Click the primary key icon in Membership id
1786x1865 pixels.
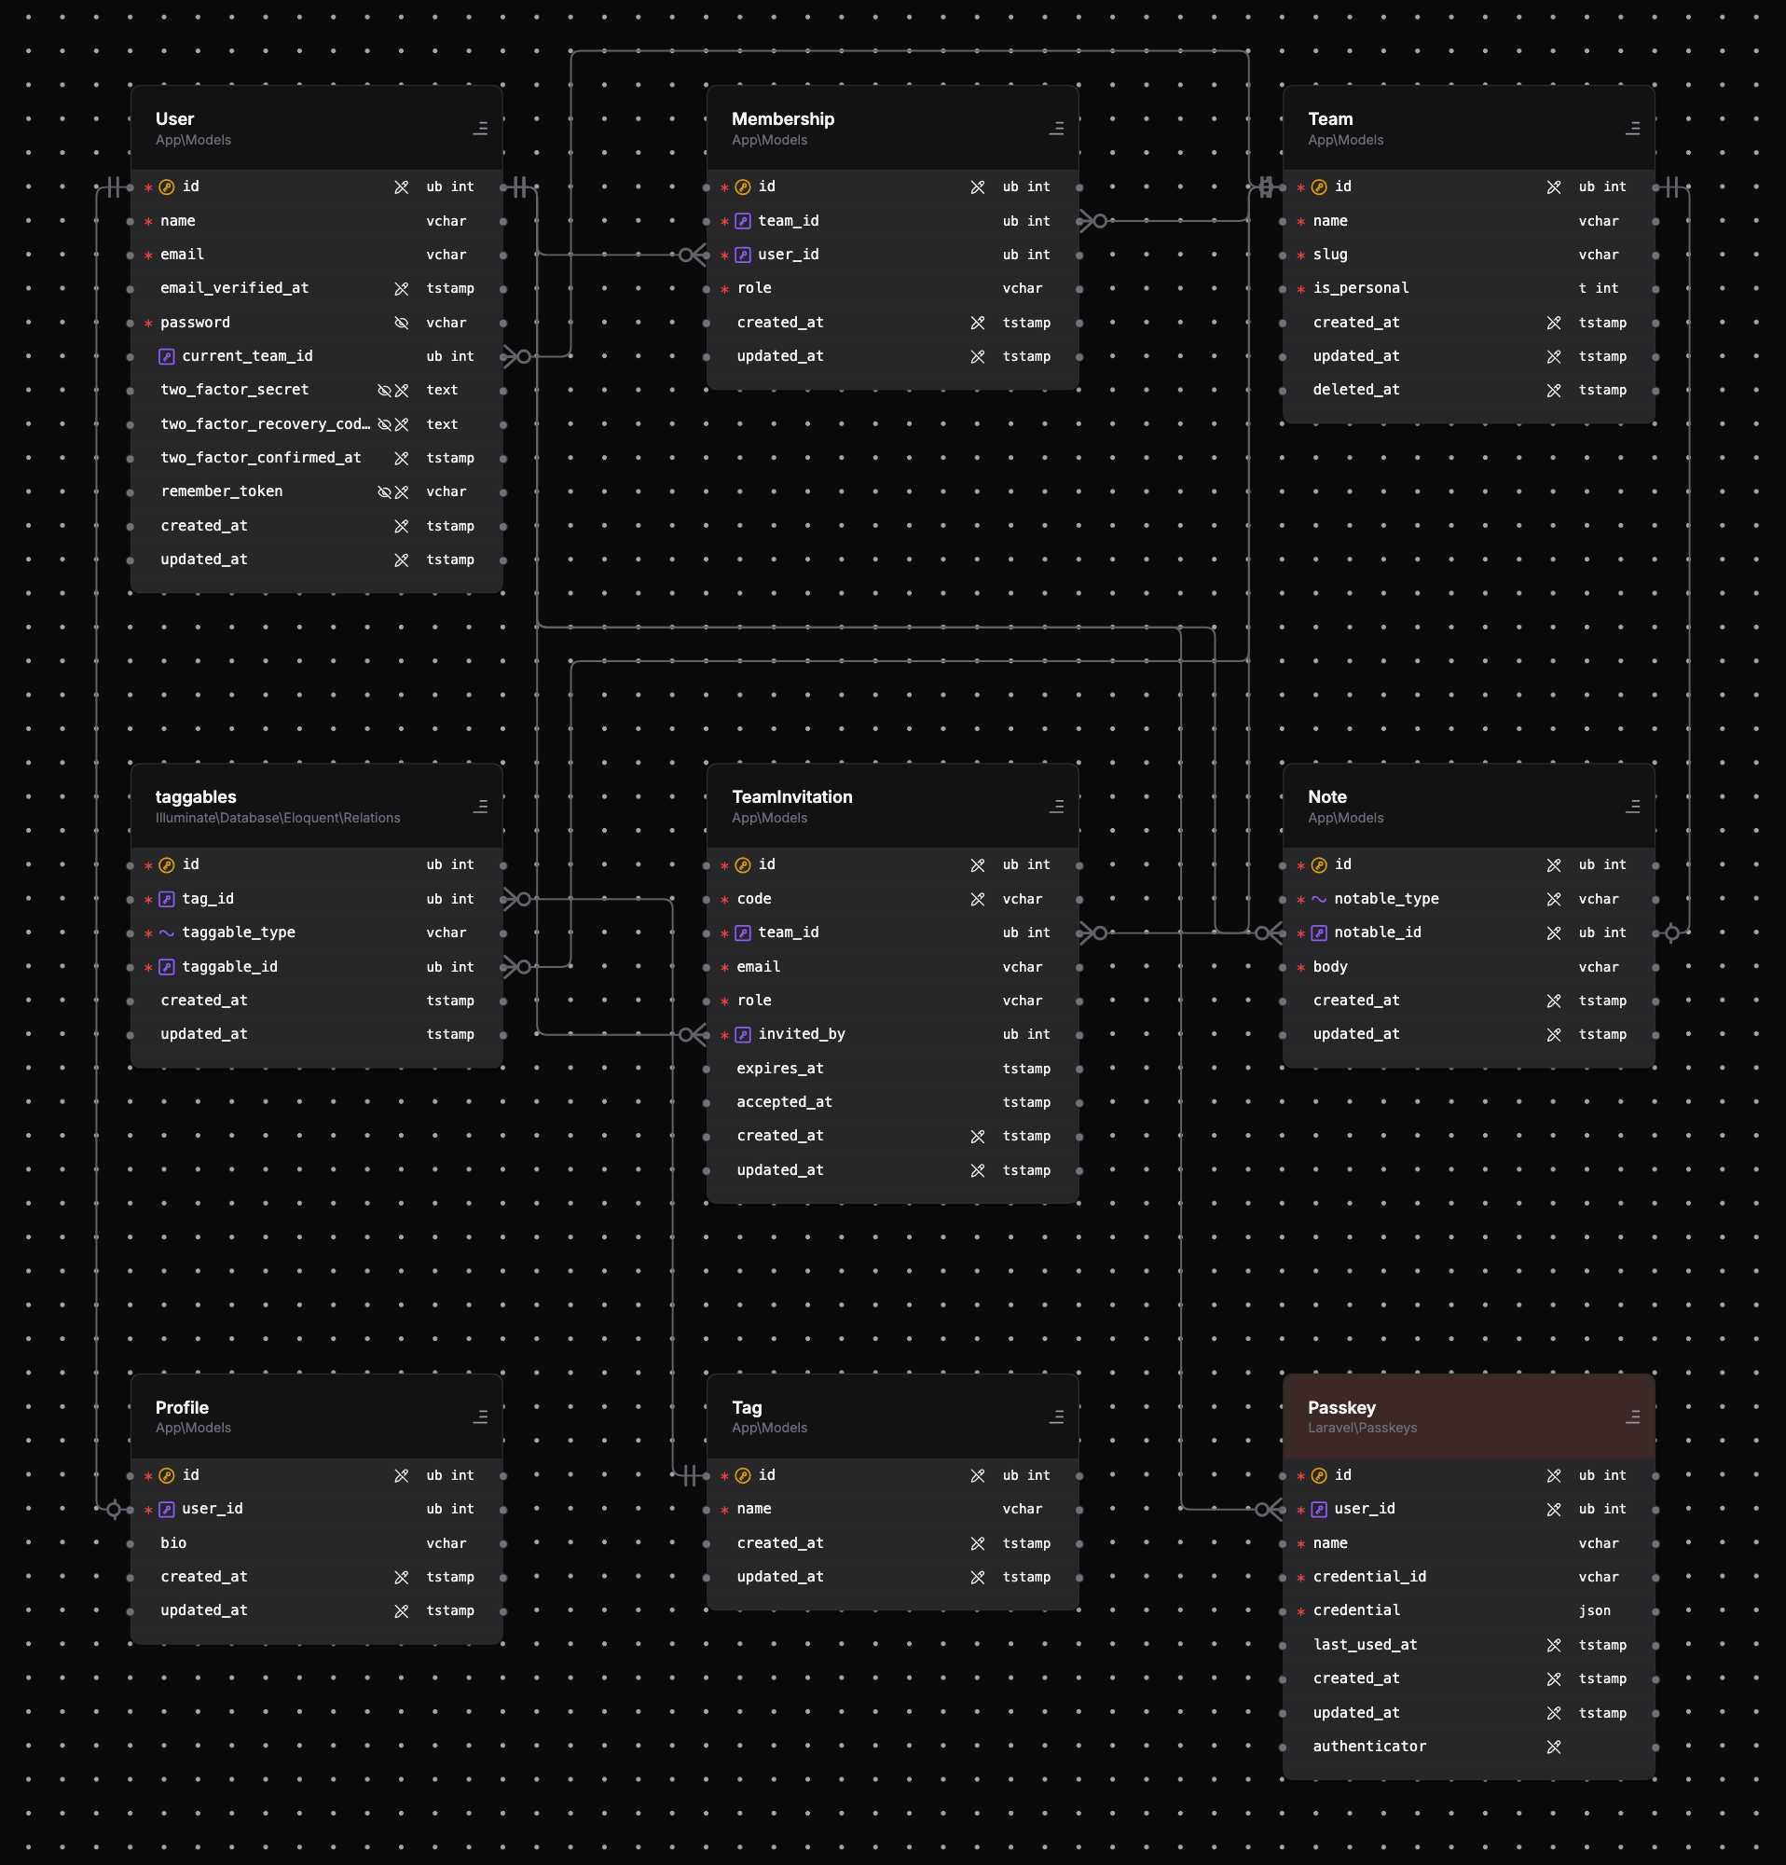743,187
